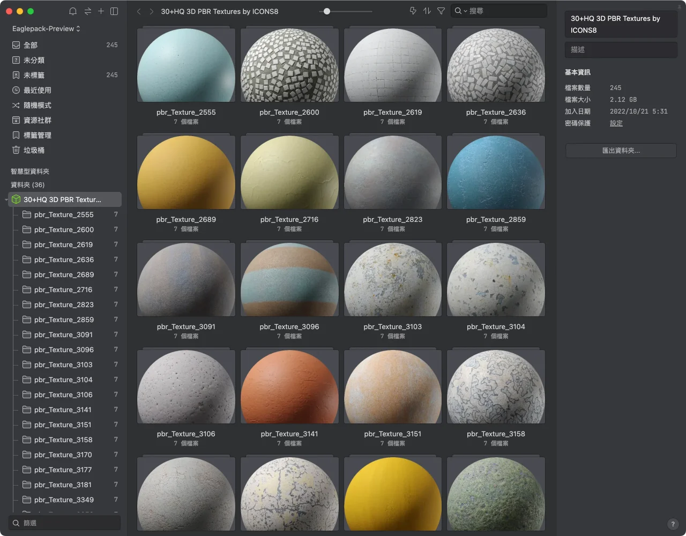Click the pbr_Texture_2823 folder name label
Image resolution: width=686 pixels, height=536 pixels.
click(x=393, y=219)
